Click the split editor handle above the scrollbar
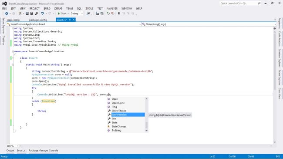 tap(275, 28)
